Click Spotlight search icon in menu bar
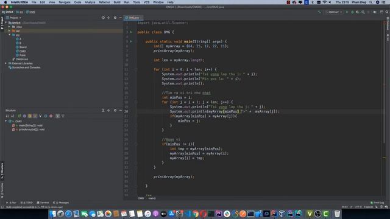Screen dimensions: 390x219 [370, 2]
